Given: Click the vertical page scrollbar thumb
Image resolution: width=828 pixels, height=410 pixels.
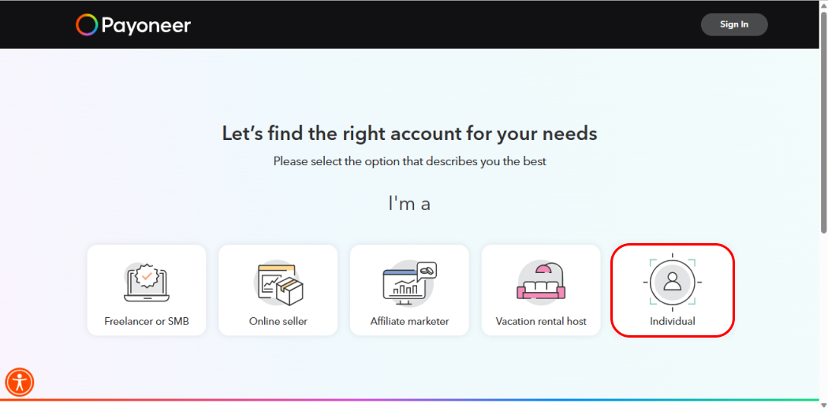Looking at the screenshot, I should 823,121.
